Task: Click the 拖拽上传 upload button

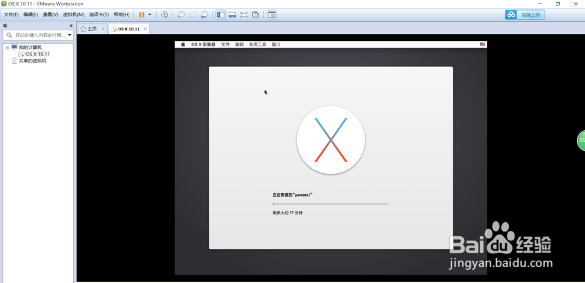Action: pos(531,15)
